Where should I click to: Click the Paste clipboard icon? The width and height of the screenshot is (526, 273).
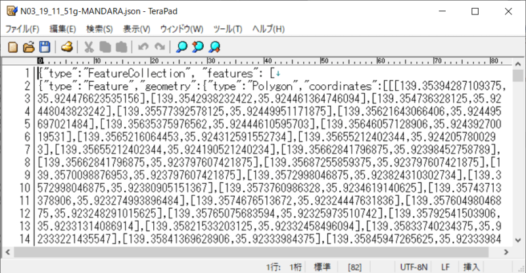[x=121, y=47]
